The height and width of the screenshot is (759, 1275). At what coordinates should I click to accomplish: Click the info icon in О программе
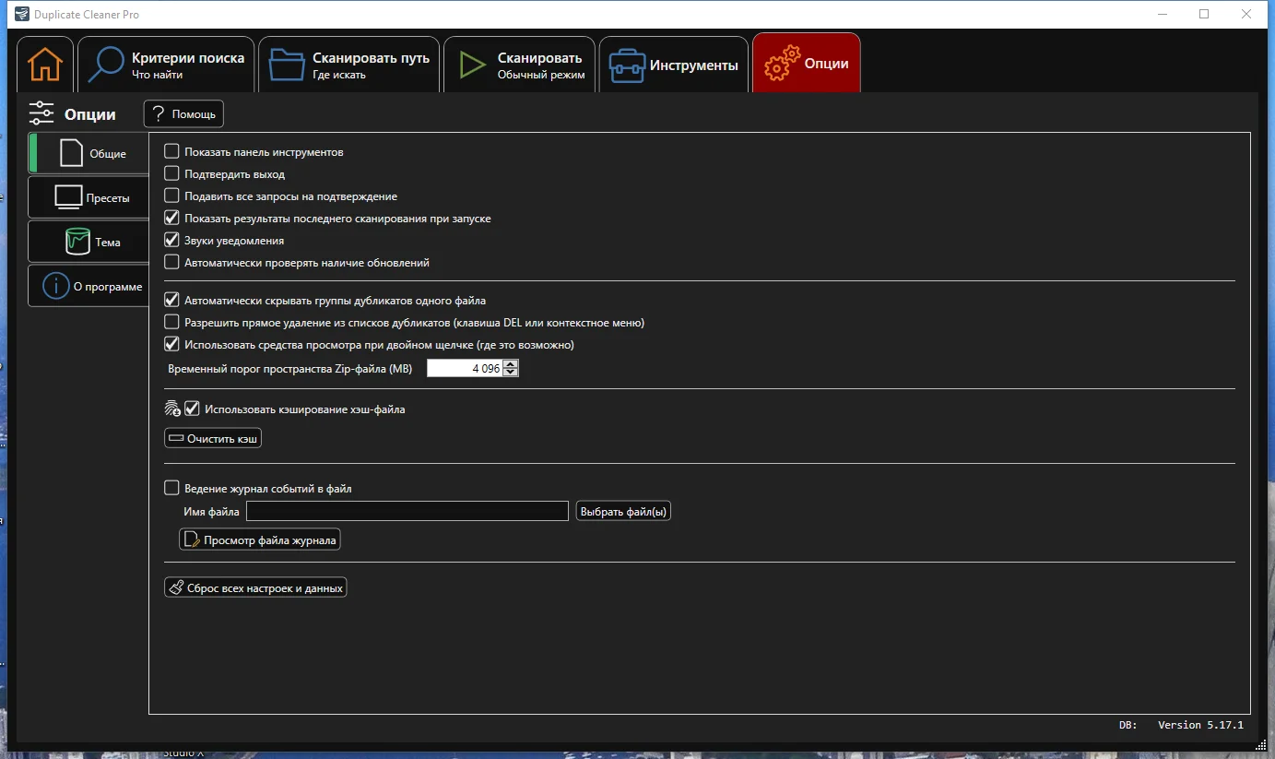(56, 286)
